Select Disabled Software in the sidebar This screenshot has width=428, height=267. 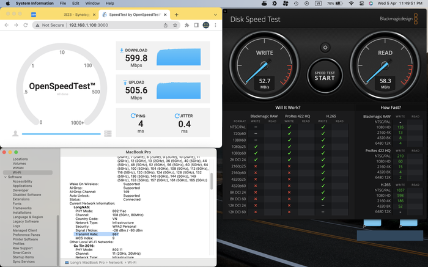[x=27, y=195]
